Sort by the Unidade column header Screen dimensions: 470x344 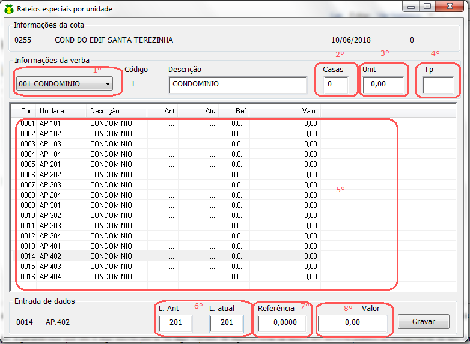tap(61, 111)
